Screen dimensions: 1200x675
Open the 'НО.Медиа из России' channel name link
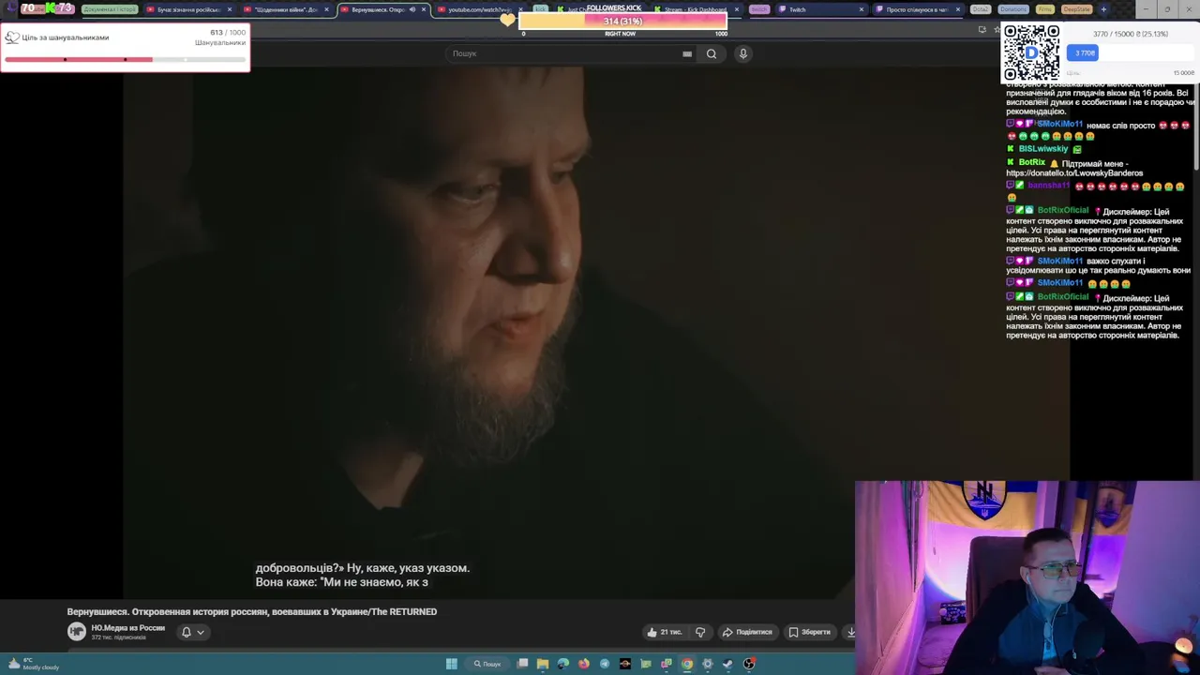coord(127,628)
